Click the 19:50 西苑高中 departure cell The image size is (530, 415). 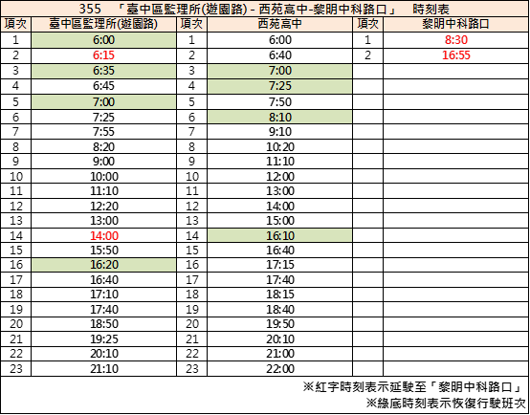280,324
